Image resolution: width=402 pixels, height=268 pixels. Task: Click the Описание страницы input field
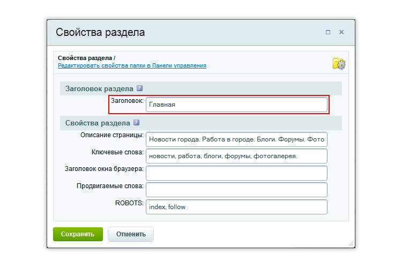pos(236,139)
